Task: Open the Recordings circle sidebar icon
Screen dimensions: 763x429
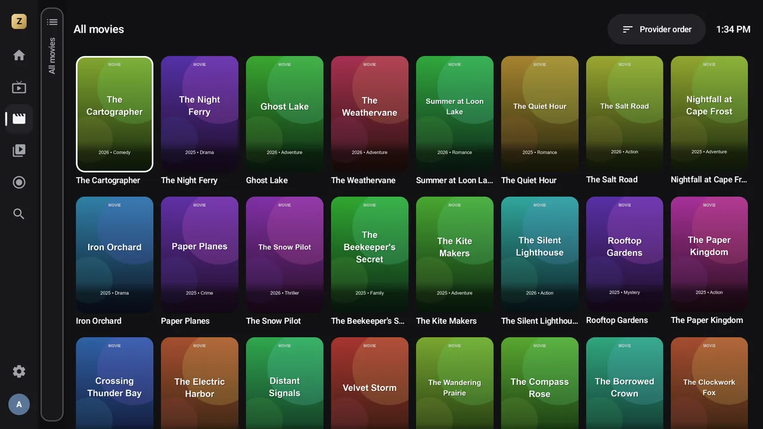Action: click(19, 182)
